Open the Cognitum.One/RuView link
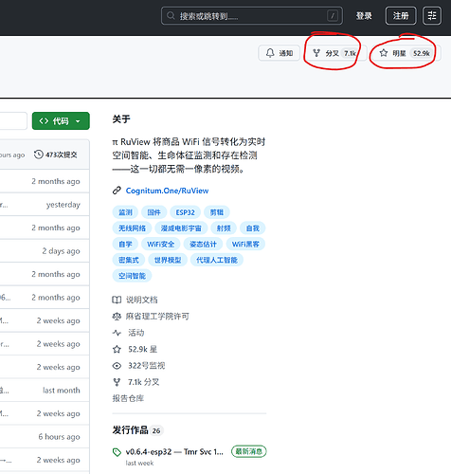Image resolution: width=451 pixels, height=474 pixels. tap(167, 191)
